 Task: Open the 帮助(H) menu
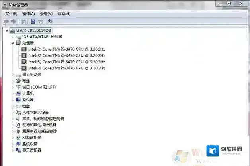point(64,14)
